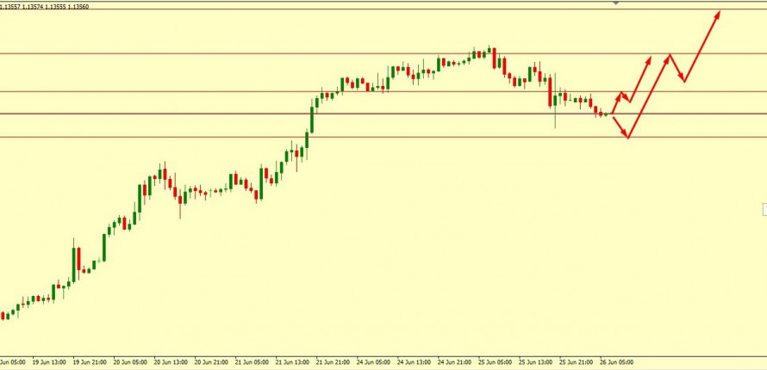Click the '24 Jun 05:00' time label
Viewport: 767px width, 370px height.
374,362
